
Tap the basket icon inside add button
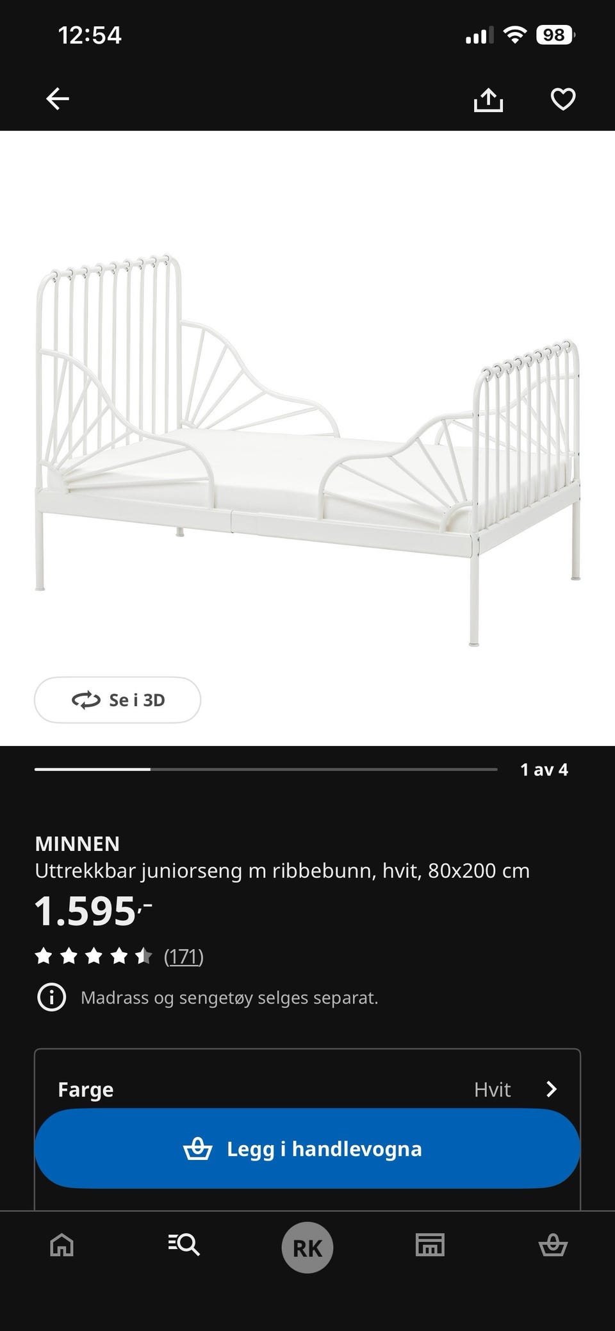197,1148
